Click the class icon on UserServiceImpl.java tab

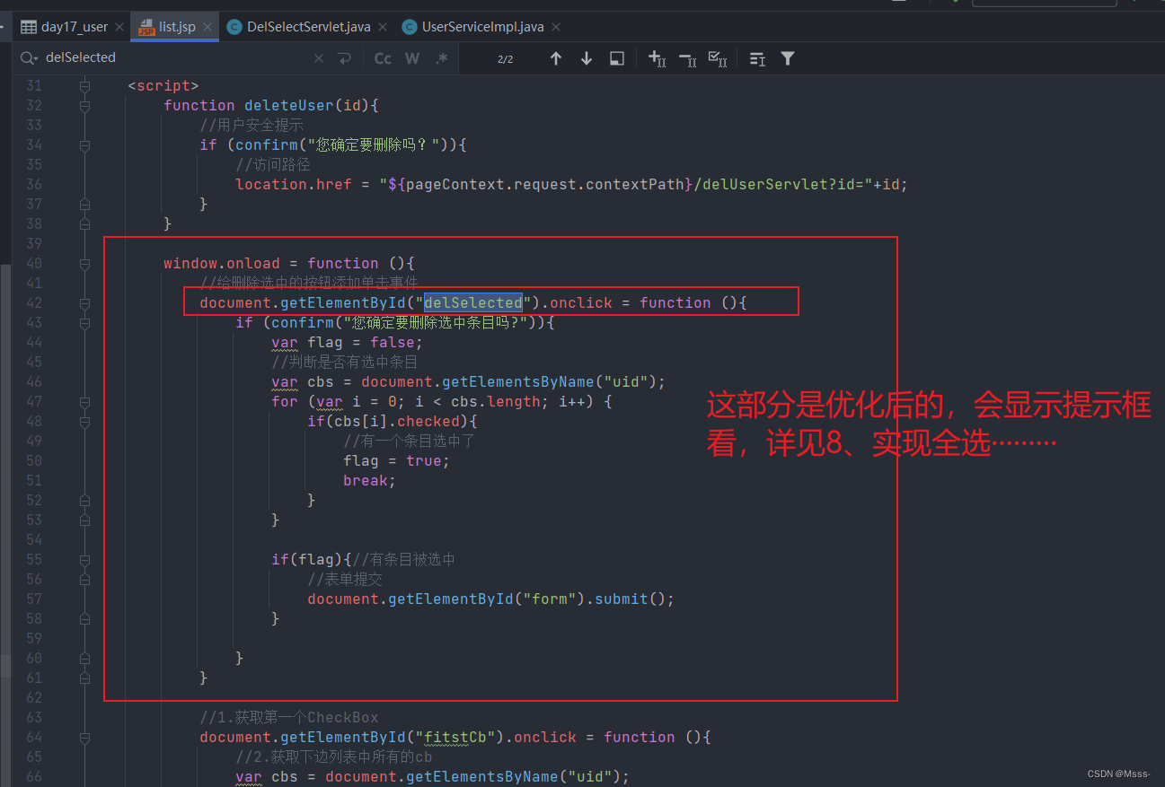point(410,27)
